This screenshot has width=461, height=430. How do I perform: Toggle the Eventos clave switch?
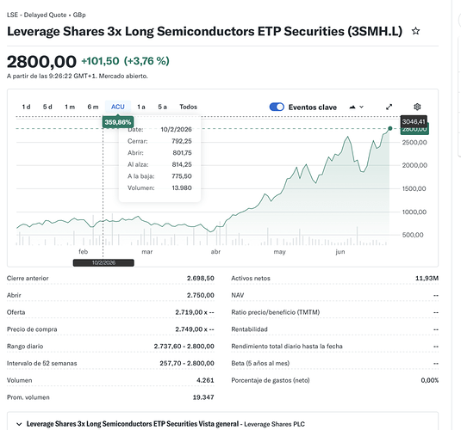[277, 107]
